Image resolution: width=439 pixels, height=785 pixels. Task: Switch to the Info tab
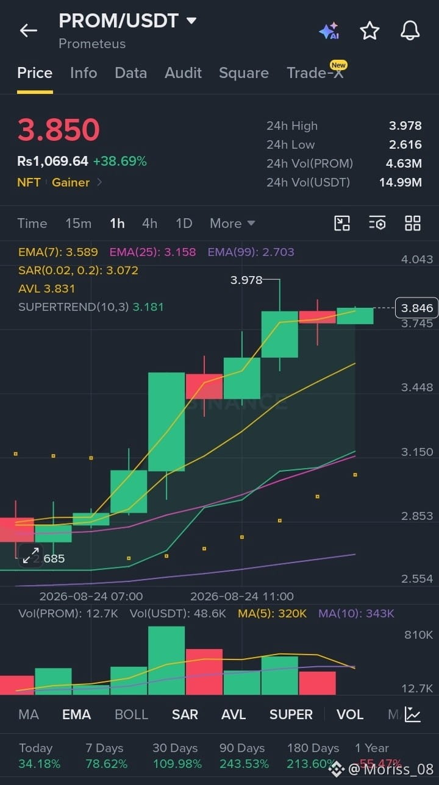click(84, 73)
